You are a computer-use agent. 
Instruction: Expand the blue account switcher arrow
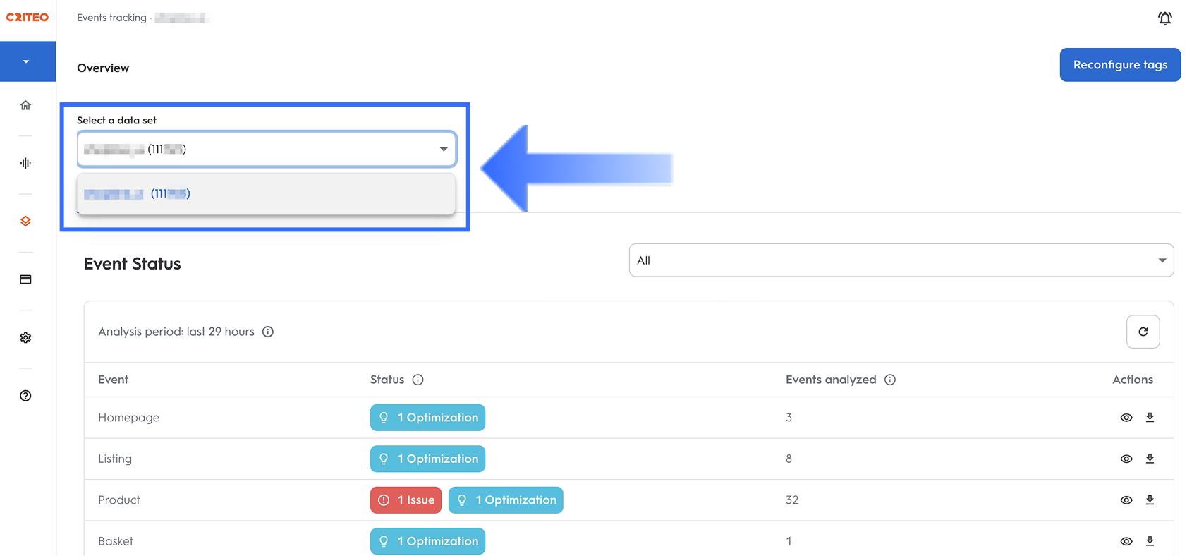[x=26, y=61]
